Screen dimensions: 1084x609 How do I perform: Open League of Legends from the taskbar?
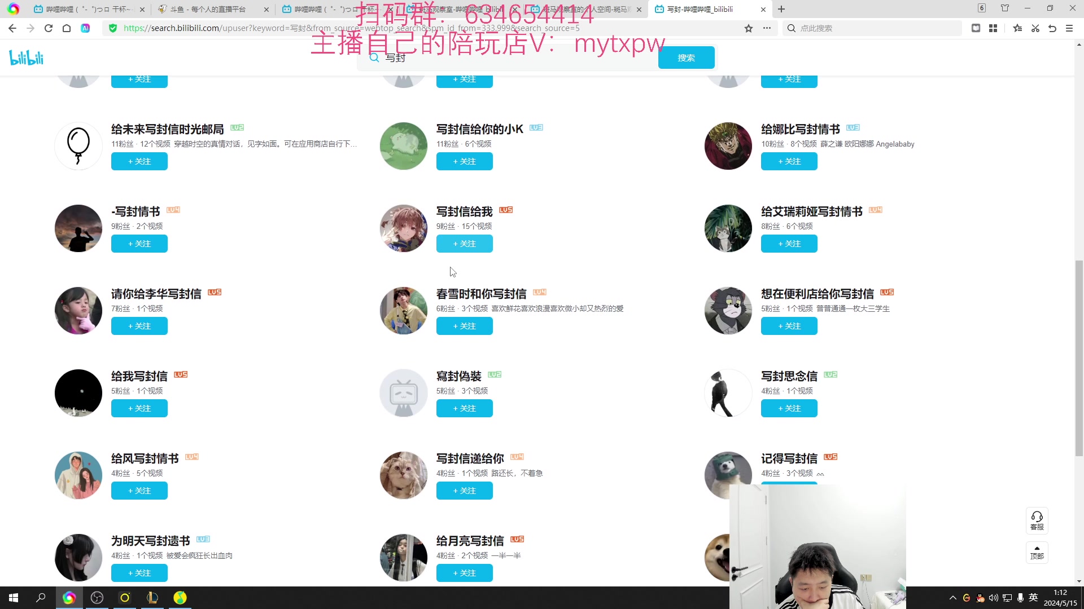click(x=152, y=598)
